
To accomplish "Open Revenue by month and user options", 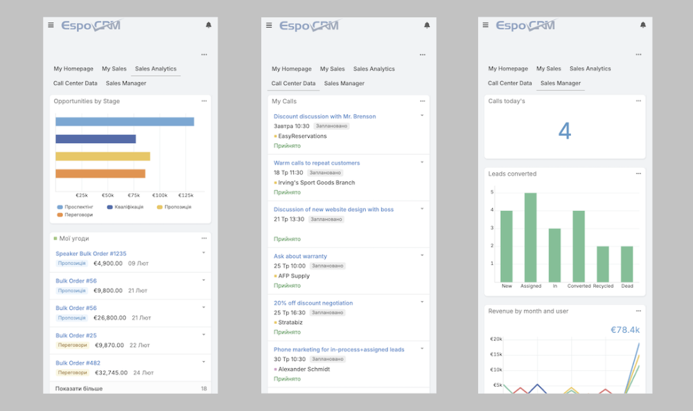I will (x=639, y=311).
